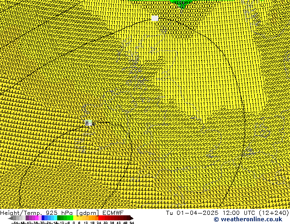Image resolution: width=290 pixels, height=224 pixels.
Task: Click the cyan -18 legend swatch
Action: pyautogui.click(x=56, y=218)
